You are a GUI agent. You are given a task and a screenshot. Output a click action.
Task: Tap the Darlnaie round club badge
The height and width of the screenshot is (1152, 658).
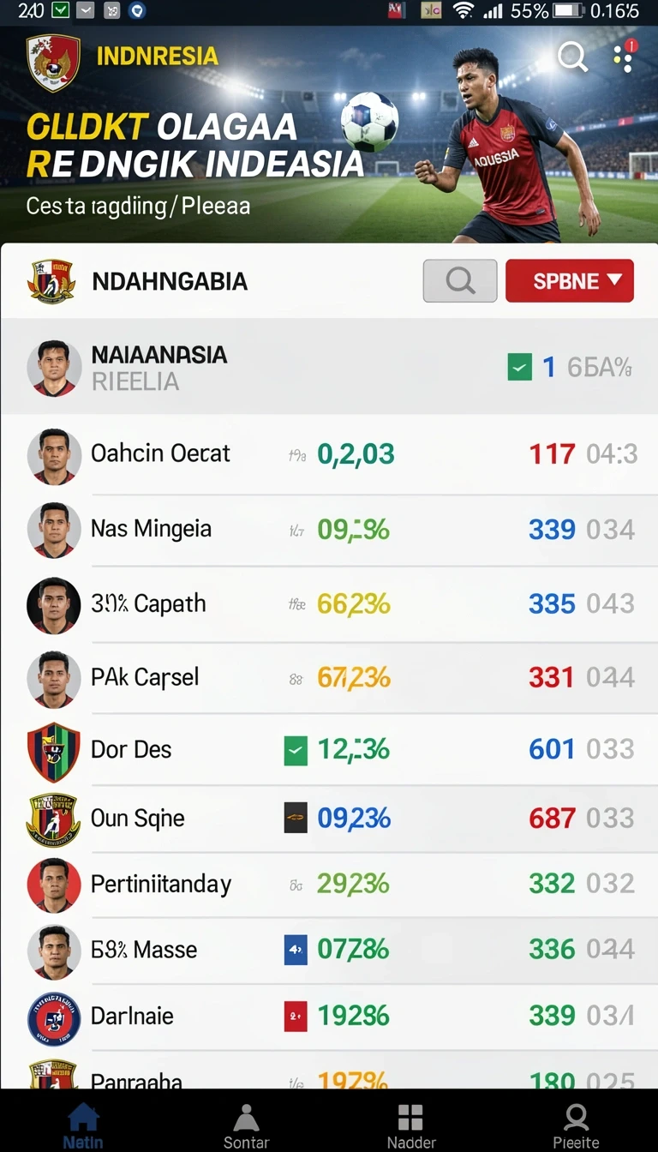click(x=53, y=1018)
